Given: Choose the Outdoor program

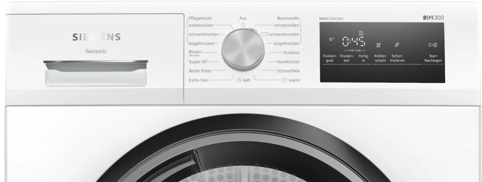Looking at the screenshot, I should 291,53.
